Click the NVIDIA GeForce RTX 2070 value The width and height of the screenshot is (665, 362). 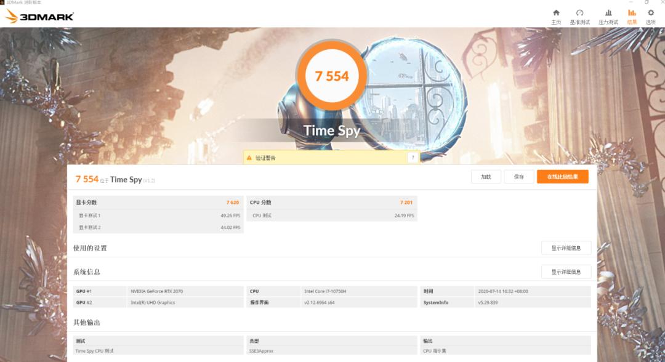tap(157, 291)
